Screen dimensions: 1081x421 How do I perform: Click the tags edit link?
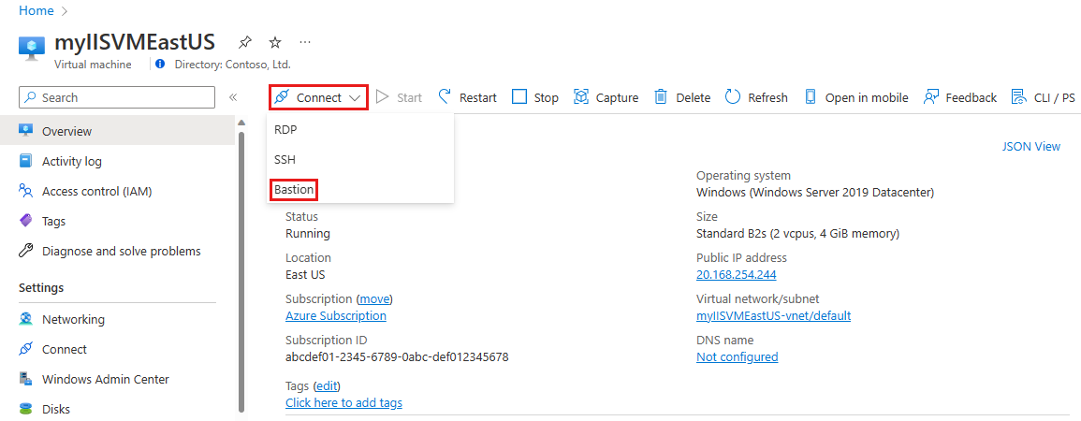pos(327,385)
